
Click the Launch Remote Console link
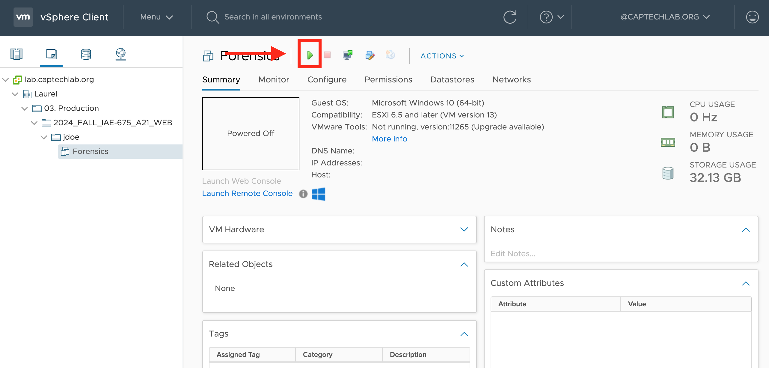pyautogui.click(x=247, y=194)
